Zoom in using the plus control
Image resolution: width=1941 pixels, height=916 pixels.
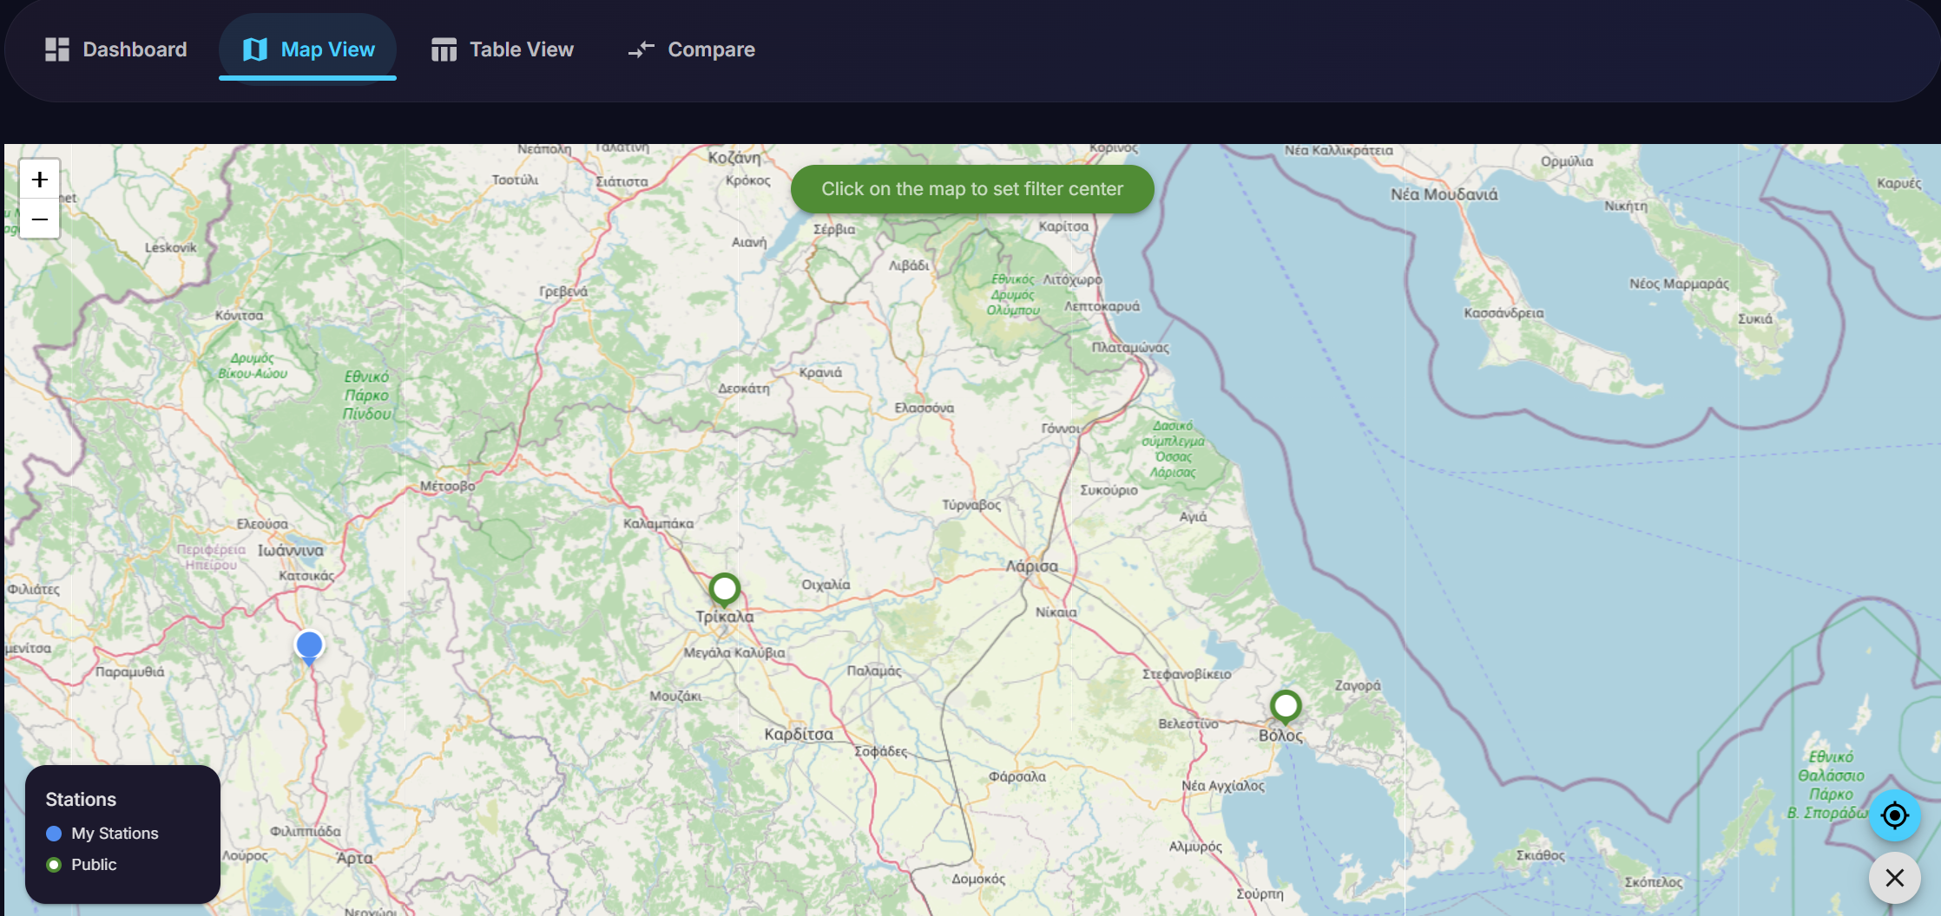(39, 180)
